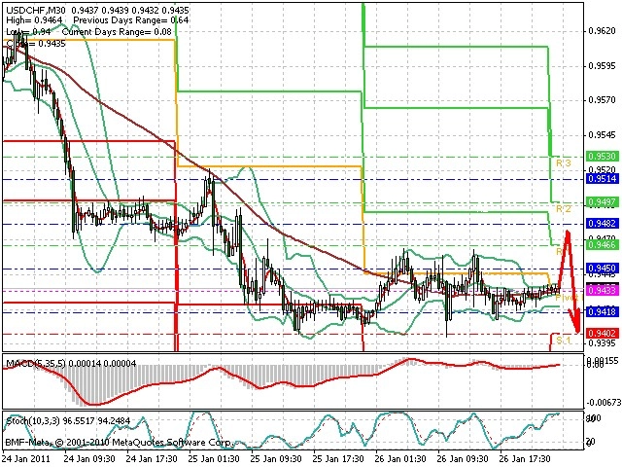Viewport: 622px width, 467px height.
Task: Click the green 0.9530 price label
Action: (x=603, y=156)
